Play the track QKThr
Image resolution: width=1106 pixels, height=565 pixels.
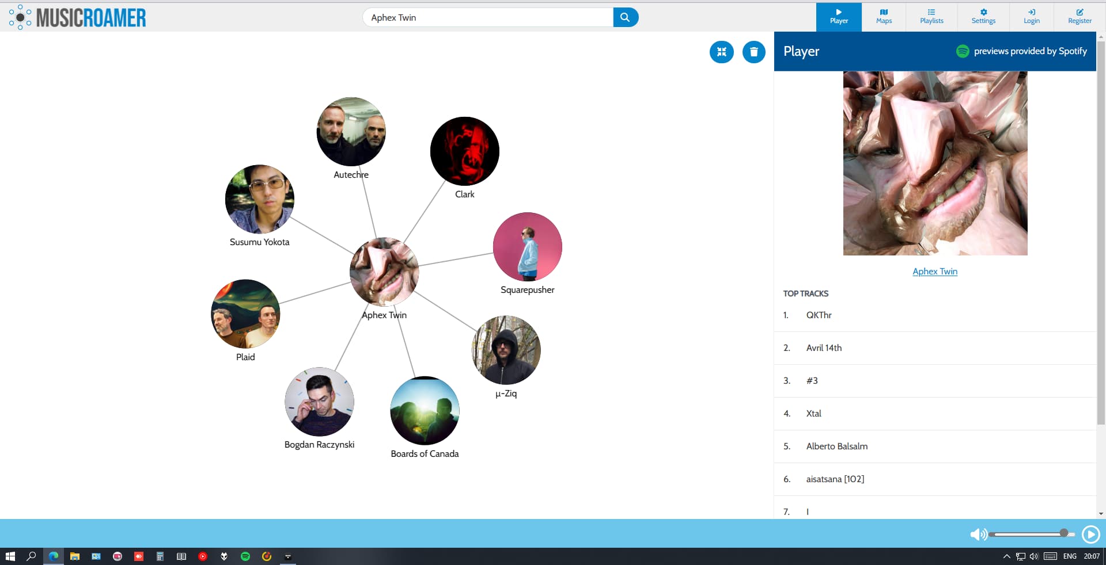[x=935, y=315]
